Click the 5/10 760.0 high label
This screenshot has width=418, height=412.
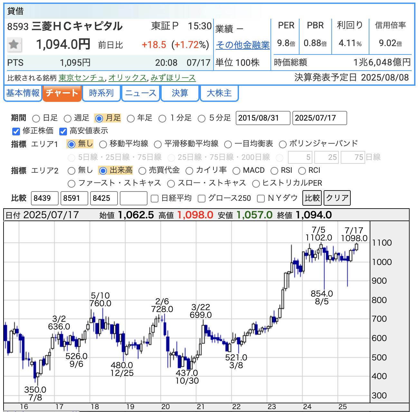point(100,299)
